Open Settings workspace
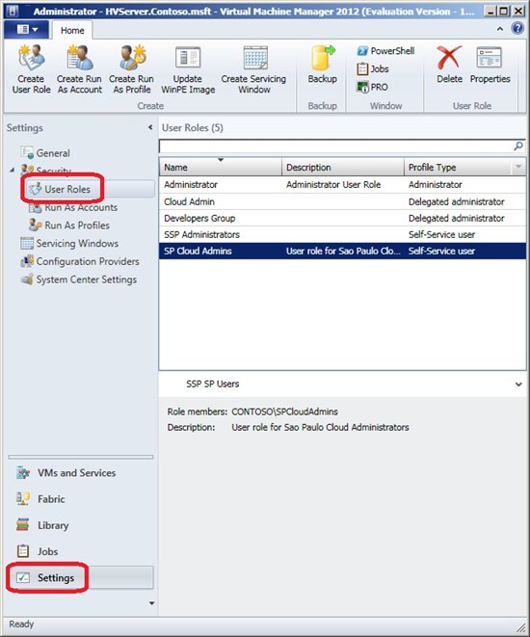This screenshot has height=637, width=530. [x=80, y=577]
